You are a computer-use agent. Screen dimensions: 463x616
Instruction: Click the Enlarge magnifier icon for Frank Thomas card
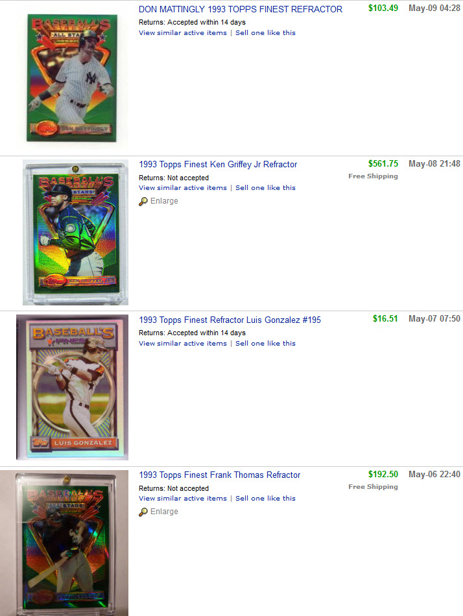point(143,512)
